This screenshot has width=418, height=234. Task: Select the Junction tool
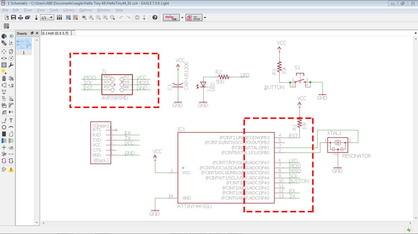tap(4, 147)
